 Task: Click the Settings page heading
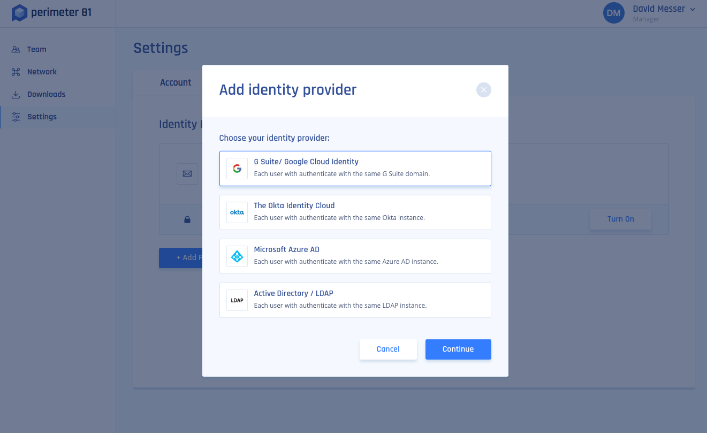[x=161, y=48]
